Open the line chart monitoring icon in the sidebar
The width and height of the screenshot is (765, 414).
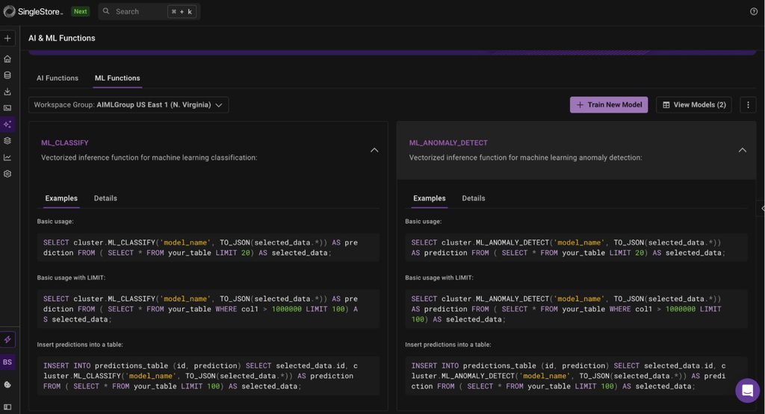[x=7, y=157]
